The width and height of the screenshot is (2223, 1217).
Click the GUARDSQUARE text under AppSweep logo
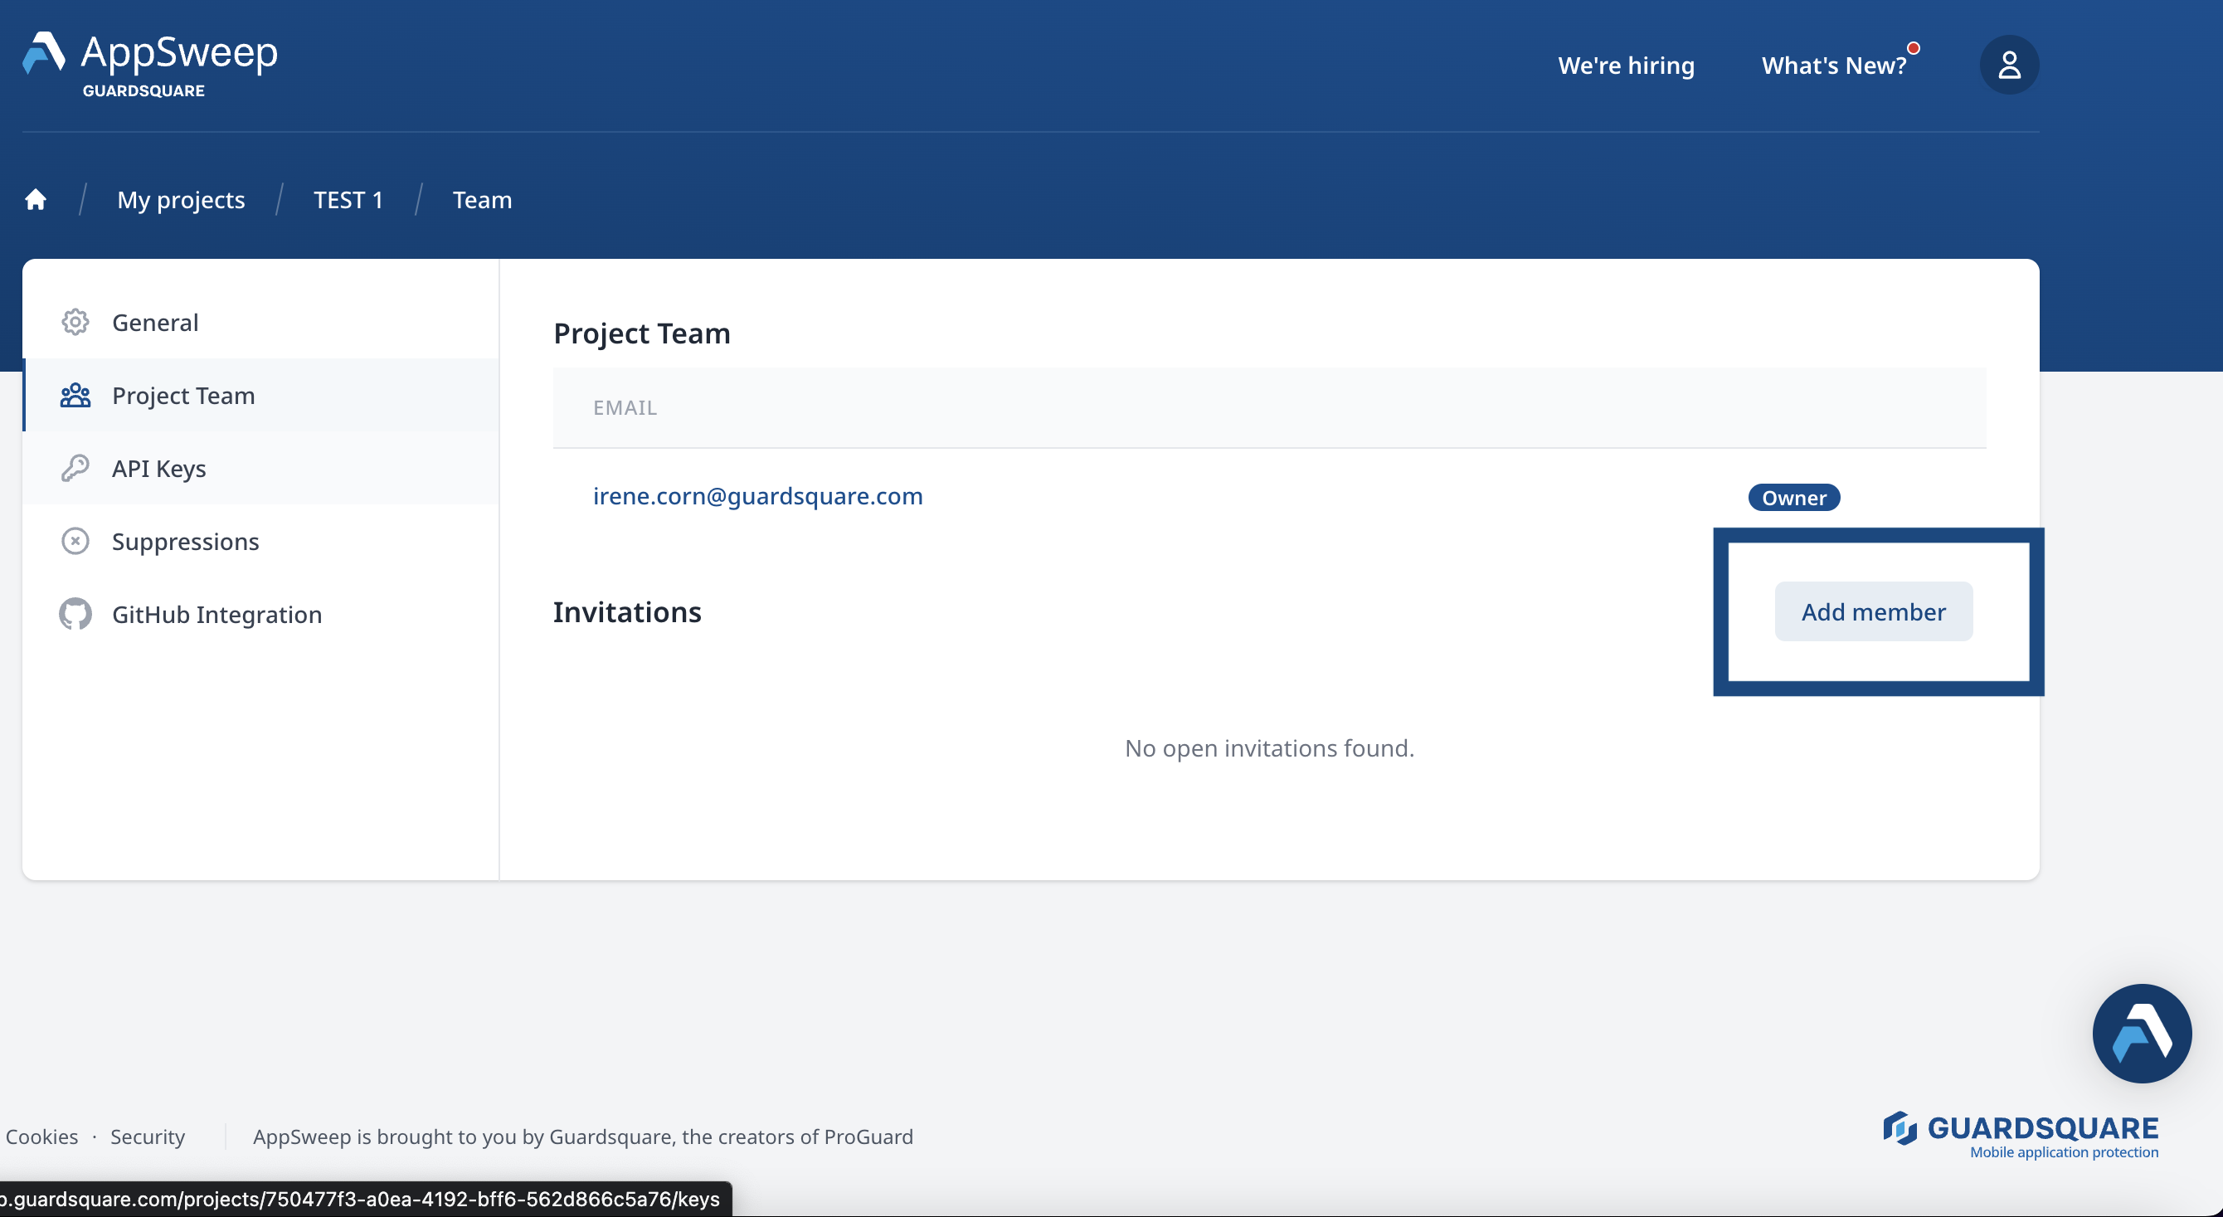coord(144,90)
